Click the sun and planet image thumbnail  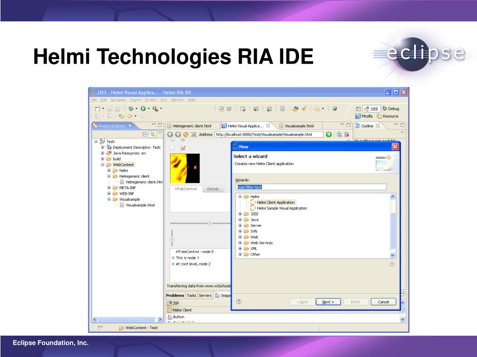tap(185, 168)
